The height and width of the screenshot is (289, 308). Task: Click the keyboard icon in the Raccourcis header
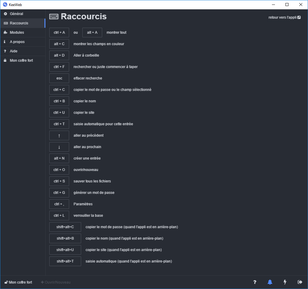54,16
